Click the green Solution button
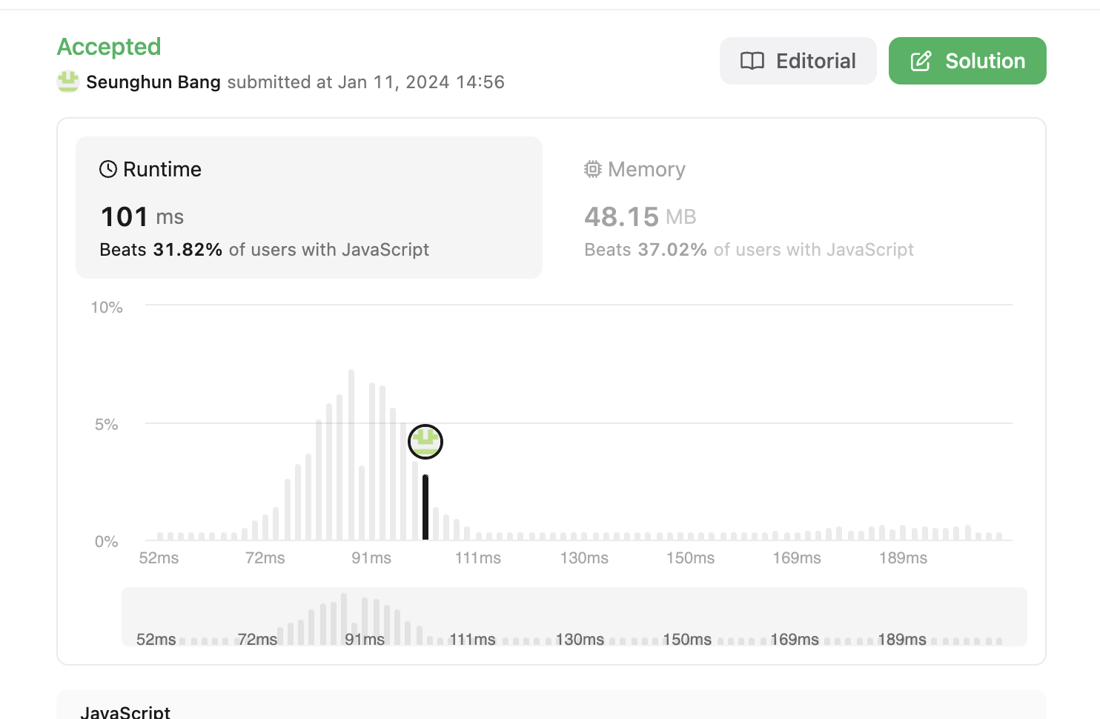Screen dimensions: 1100x719 click(967, 61)
